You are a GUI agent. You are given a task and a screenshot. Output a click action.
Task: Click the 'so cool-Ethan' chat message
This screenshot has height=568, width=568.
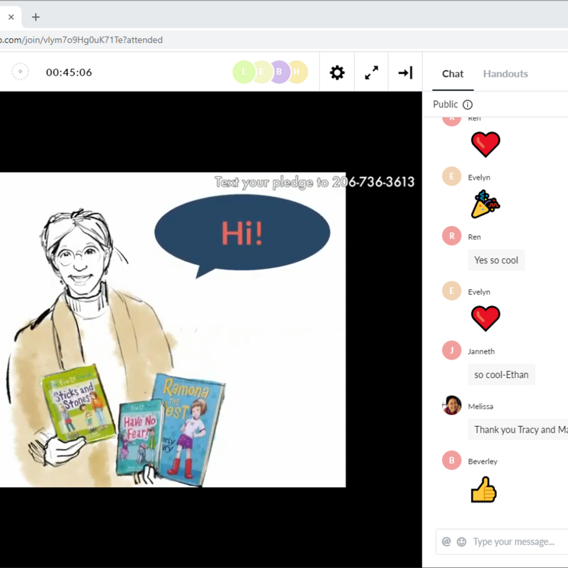[501, 374]
